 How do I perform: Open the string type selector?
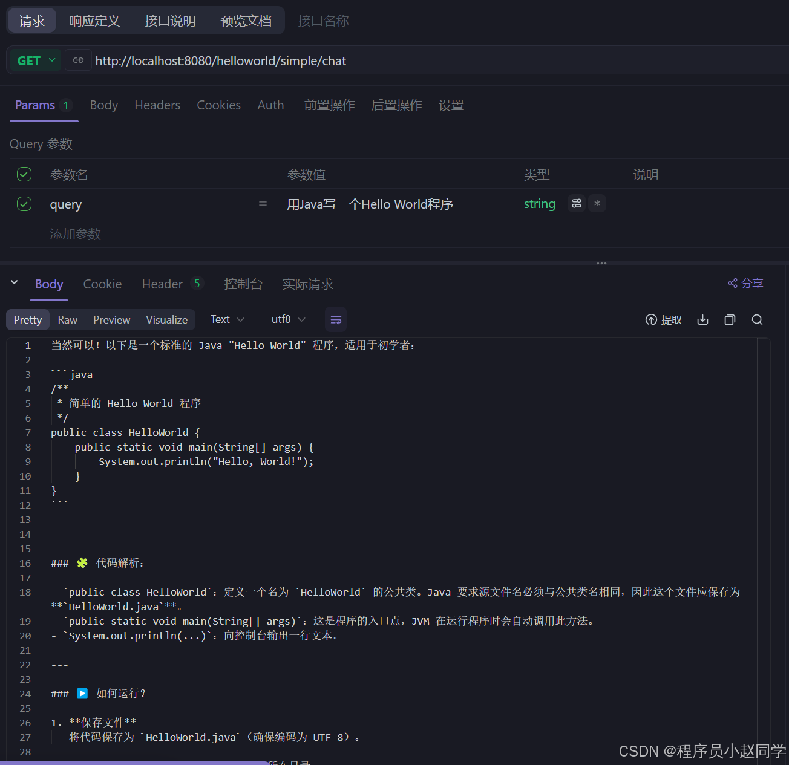[x=539, y=204]
